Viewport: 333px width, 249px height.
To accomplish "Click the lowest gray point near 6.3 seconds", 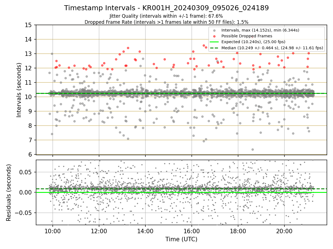I will click(253, 149).
